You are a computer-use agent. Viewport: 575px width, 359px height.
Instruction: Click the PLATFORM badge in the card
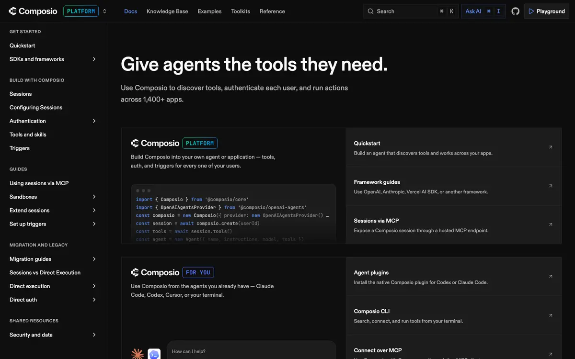click(200, 143)
